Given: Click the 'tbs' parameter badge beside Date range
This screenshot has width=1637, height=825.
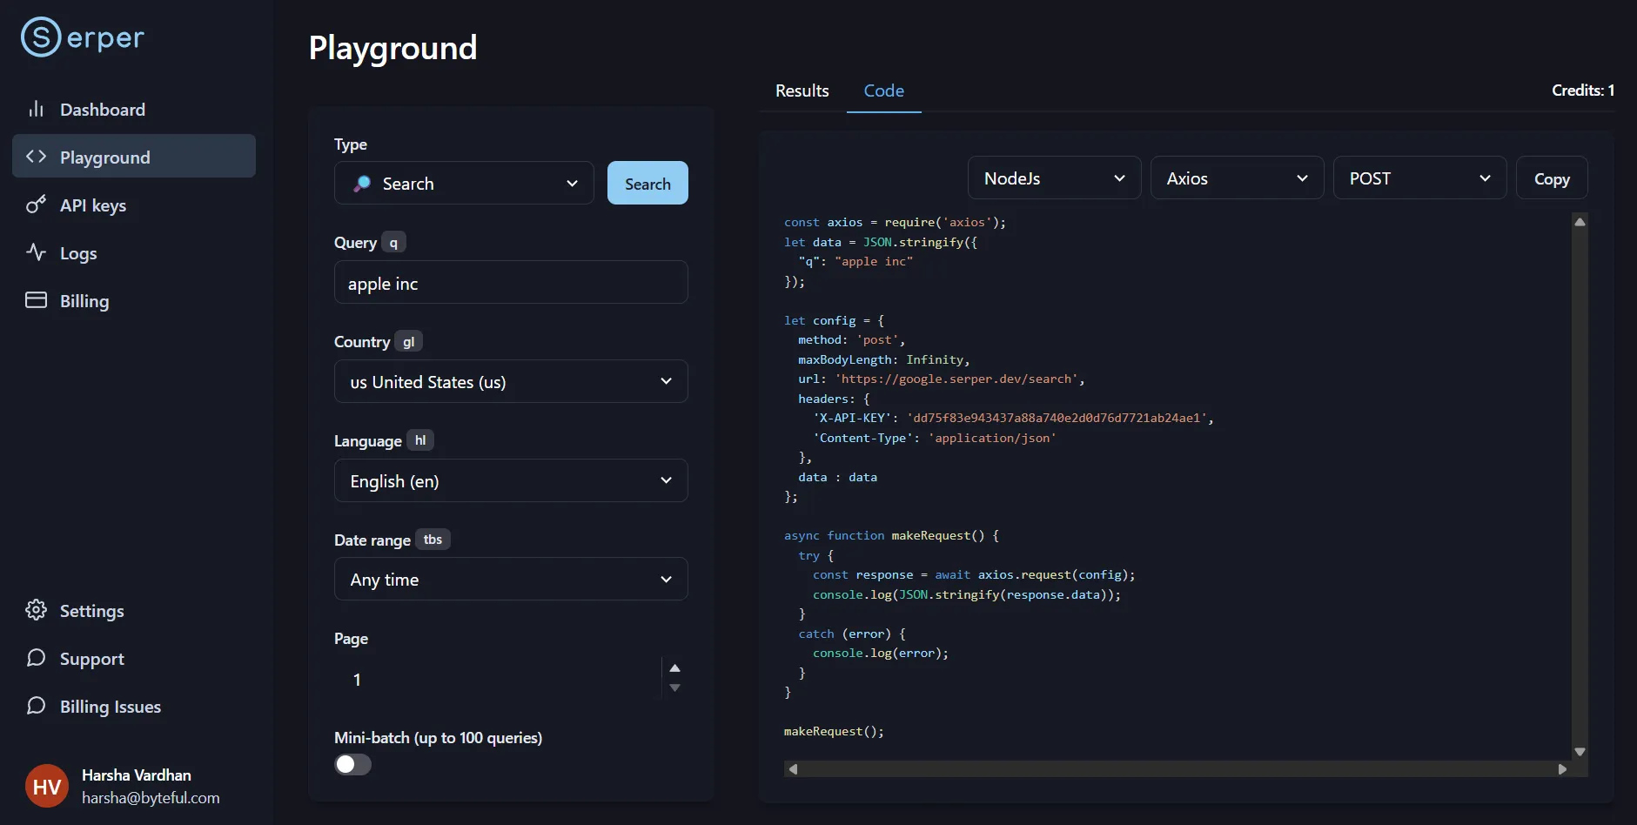Looking at the screenshot, I should (x=433, y=540).
